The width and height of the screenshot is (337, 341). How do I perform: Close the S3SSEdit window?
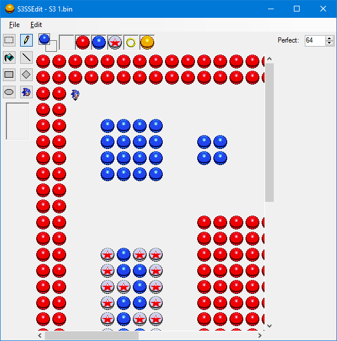[x=323, y=9]
